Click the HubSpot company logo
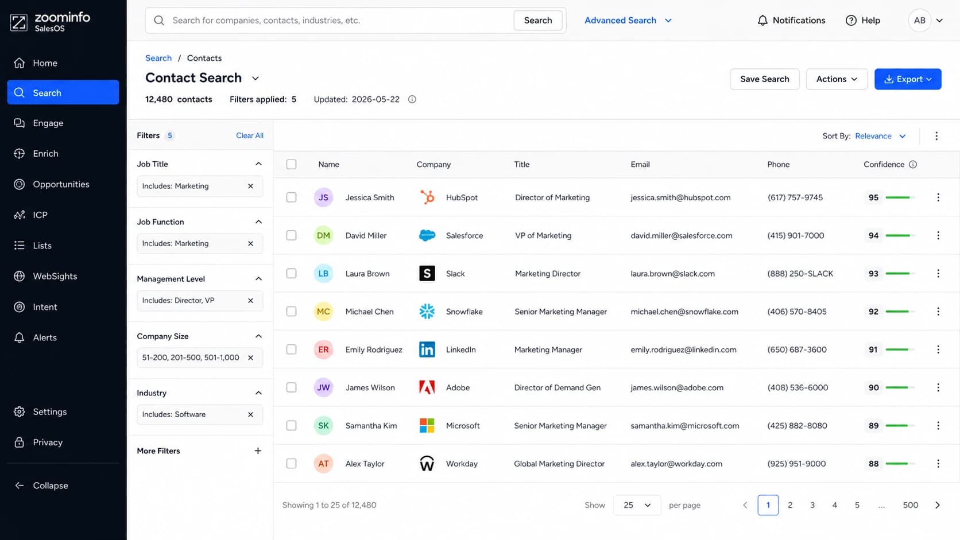 pos(427,197)
